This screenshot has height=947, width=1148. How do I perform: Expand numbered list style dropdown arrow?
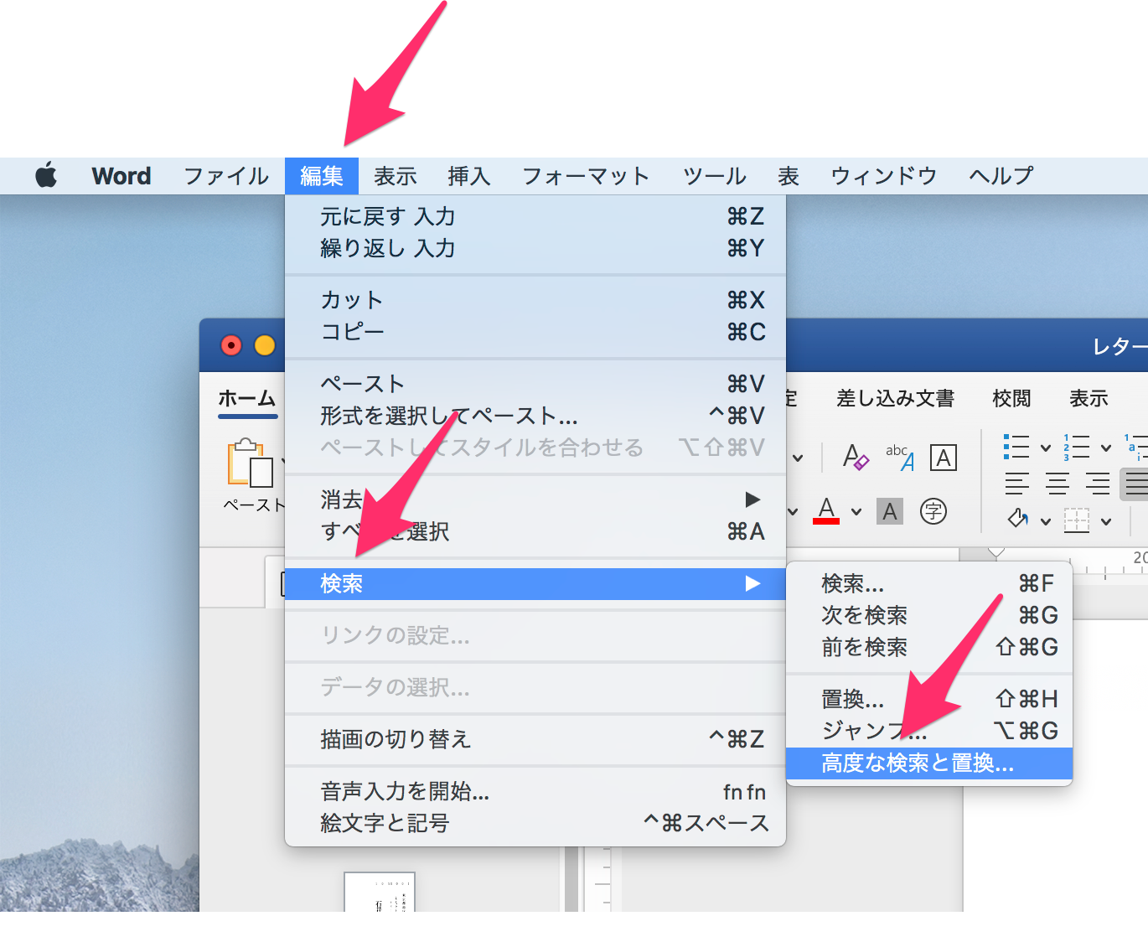tap(1106, 448)
